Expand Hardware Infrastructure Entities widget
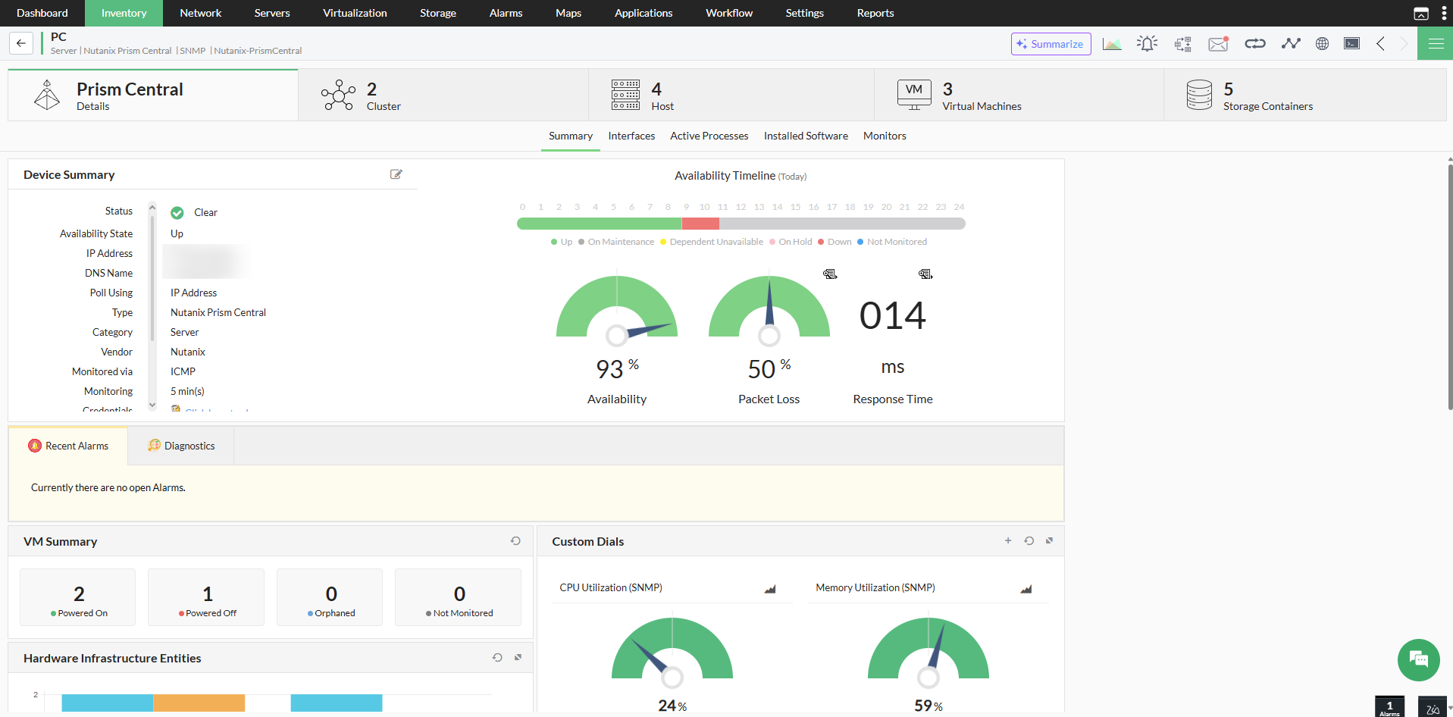The width and height of the screenshot is (1453, 717). (518, 658)
